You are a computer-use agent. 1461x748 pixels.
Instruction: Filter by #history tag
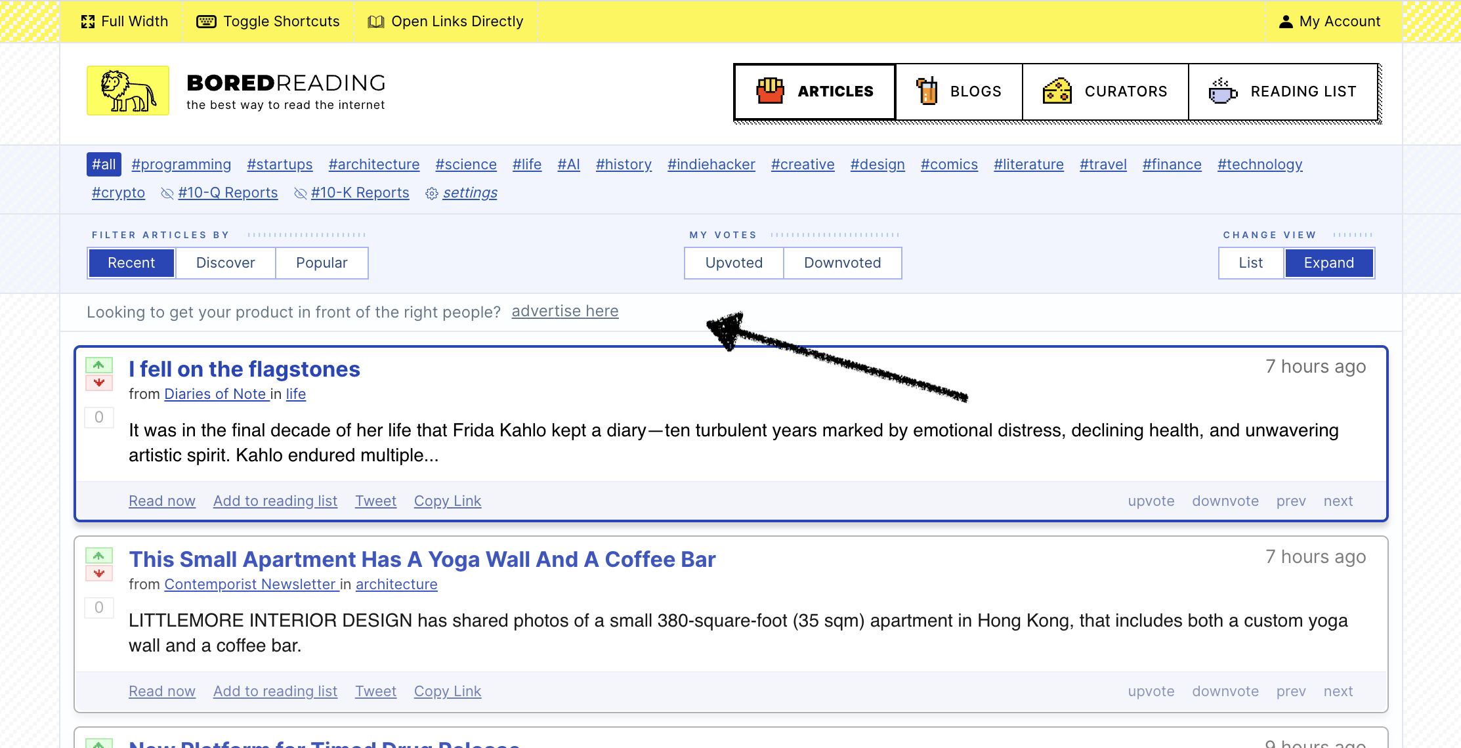click(x=624, y=165)
